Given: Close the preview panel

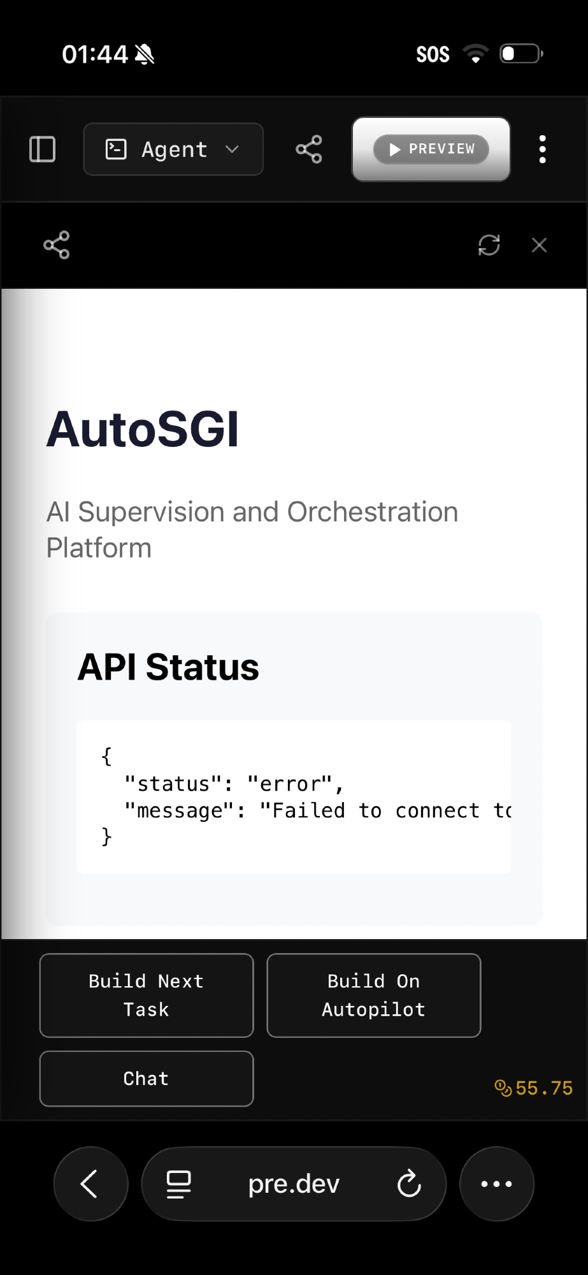Looking at the screenshot, I should (539, 245).
